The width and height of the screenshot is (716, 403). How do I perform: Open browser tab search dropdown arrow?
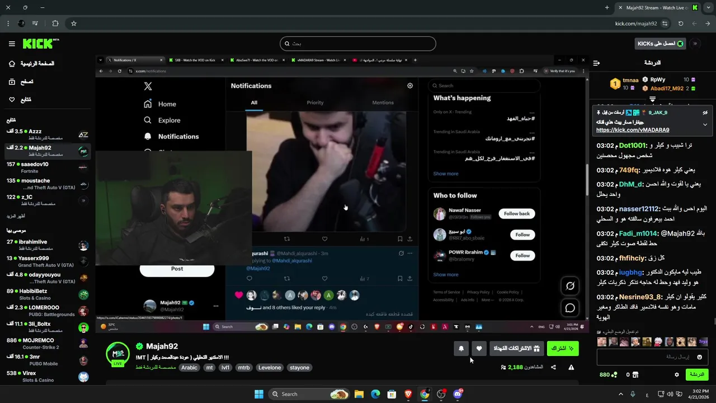(x=708, y=7)
